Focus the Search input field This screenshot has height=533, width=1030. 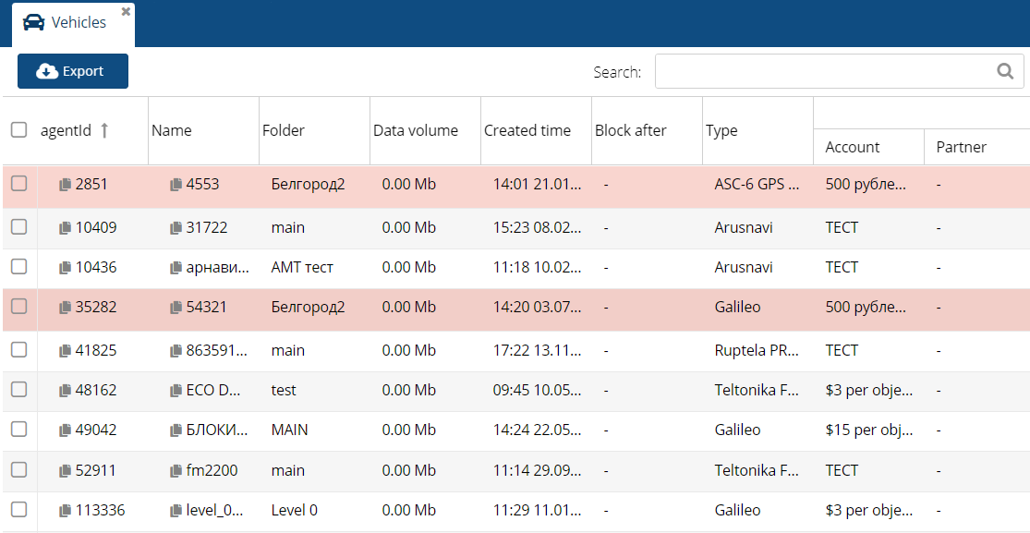[822, 71]
